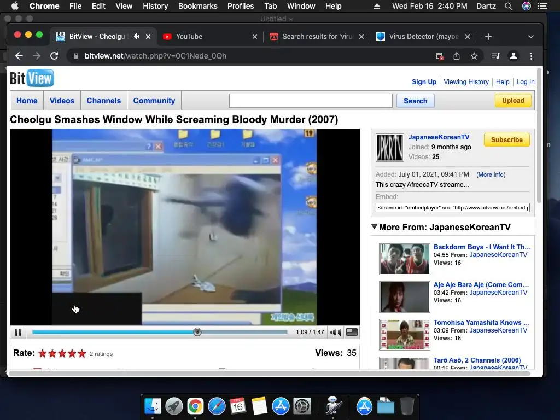
Task: Open the Aje Aje Bara Aje video link
Action: (x=481, y=284)
